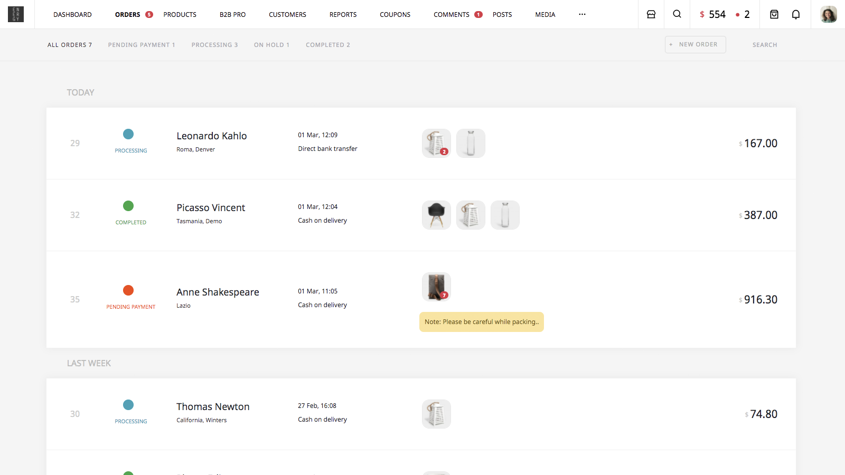
Task: Open the notifications bell
Action: click(x=796, y=14)
